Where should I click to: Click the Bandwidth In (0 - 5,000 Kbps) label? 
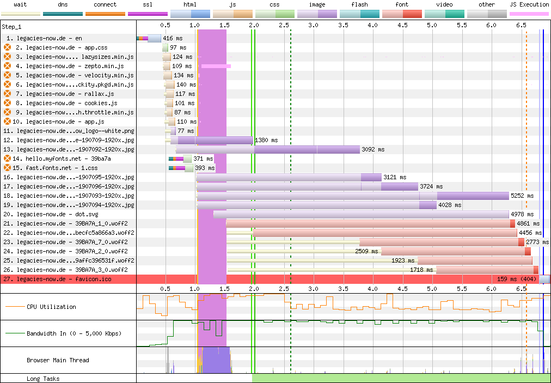pyautogui.click(x=74, y=333)
